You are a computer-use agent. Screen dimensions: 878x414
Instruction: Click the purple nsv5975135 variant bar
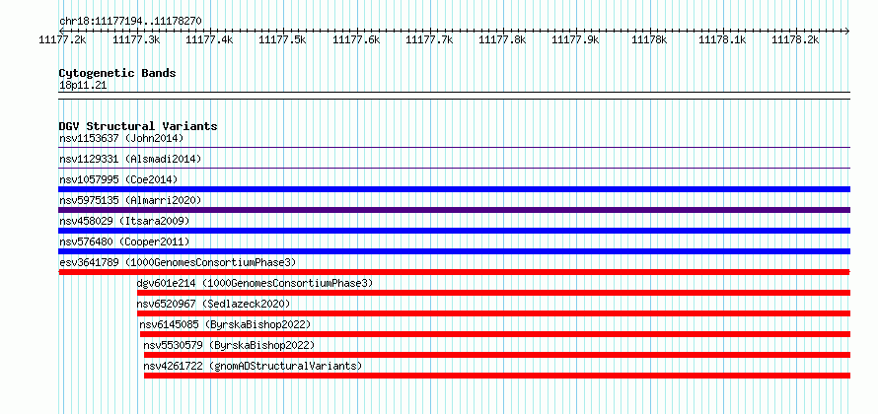coord(455,210)
